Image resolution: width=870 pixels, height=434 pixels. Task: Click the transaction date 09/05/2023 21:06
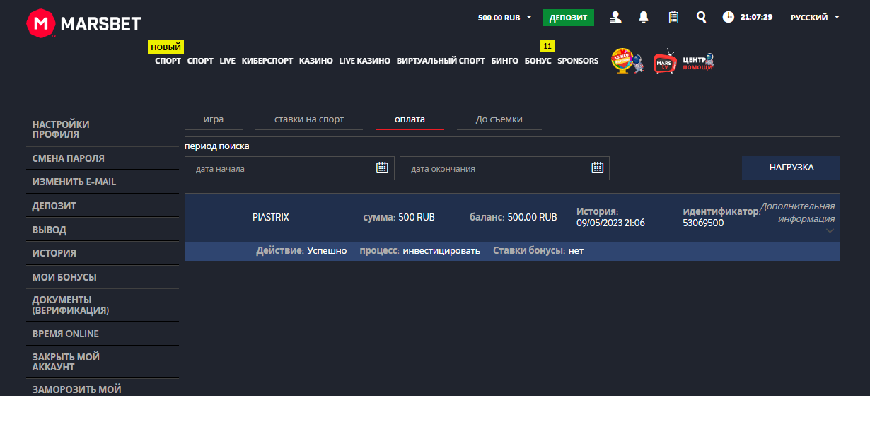click(610, 223)
